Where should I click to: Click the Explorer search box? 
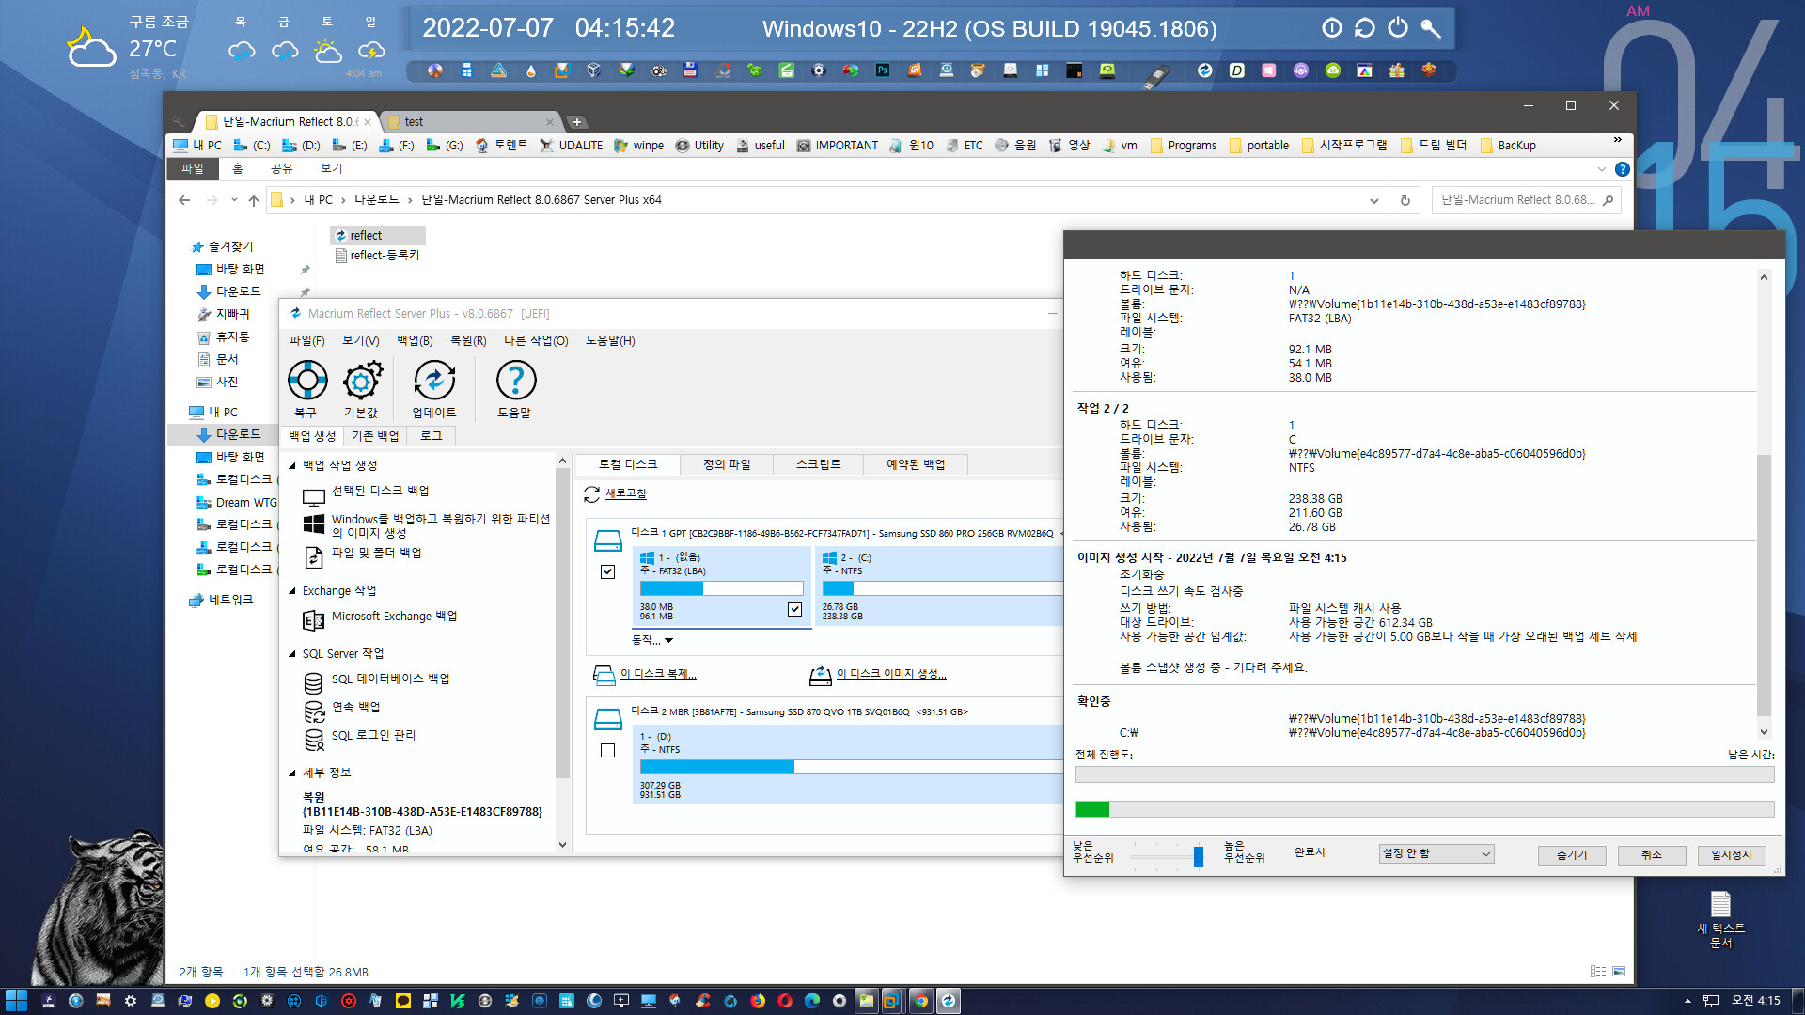coord(1526,200)
